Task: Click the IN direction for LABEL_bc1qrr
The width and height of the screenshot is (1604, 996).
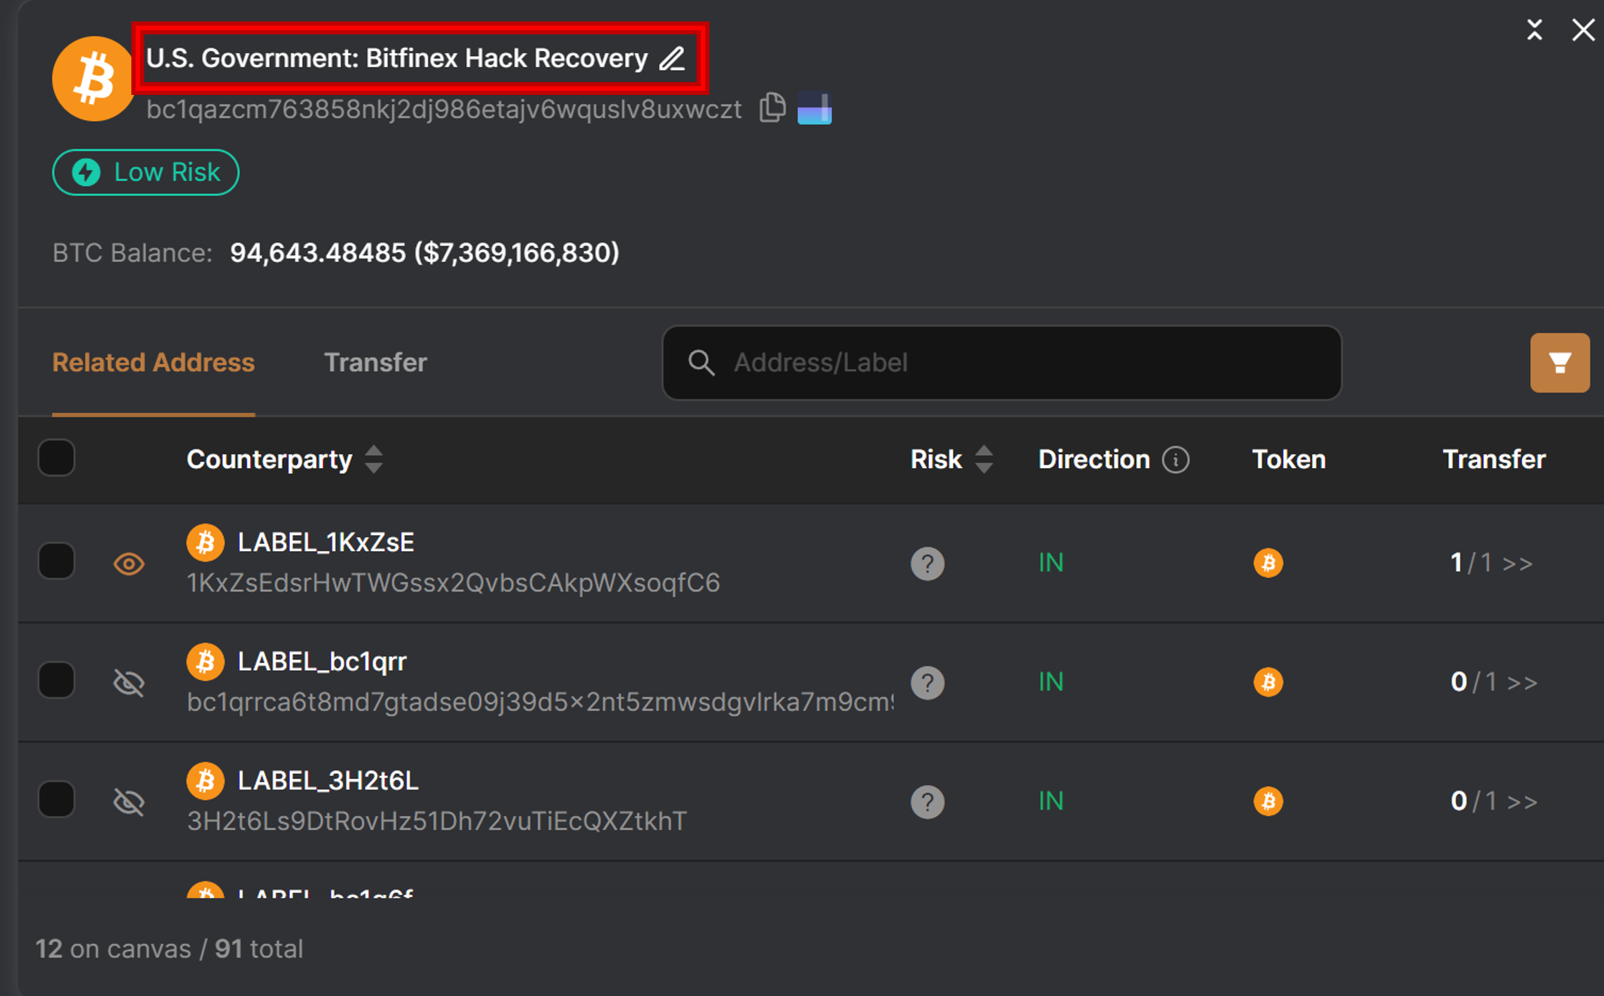Action: [x=1052, y=683]
